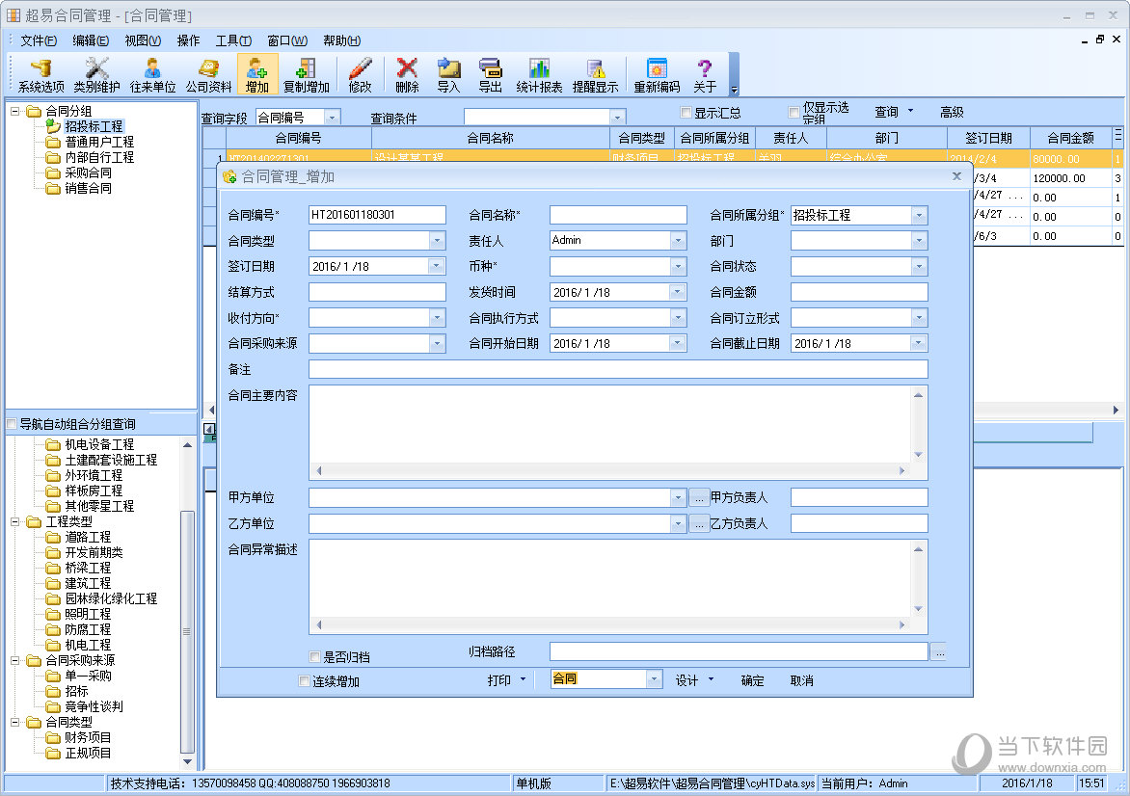Click into 合同名称 input field
This screenshot has height=796, width=1130.
click(618, 215)
